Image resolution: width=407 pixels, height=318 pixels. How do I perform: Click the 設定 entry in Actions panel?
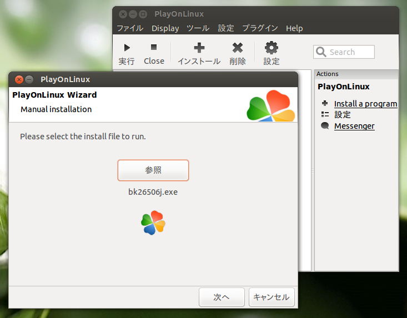343,115
